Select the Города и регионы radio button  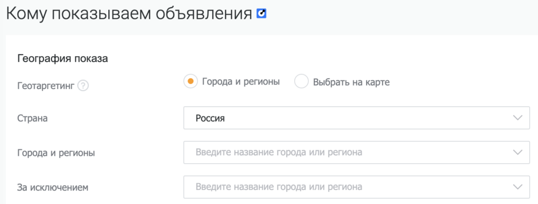point(190,82)
